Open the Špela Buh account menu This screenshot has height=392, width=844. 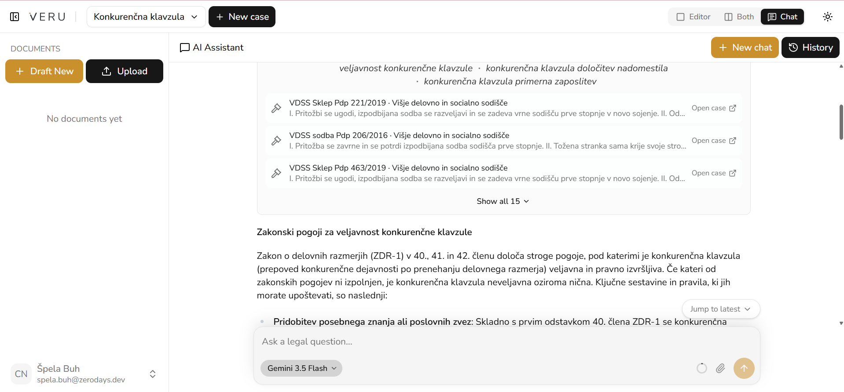pyautogui.click(x=84, y=374)
